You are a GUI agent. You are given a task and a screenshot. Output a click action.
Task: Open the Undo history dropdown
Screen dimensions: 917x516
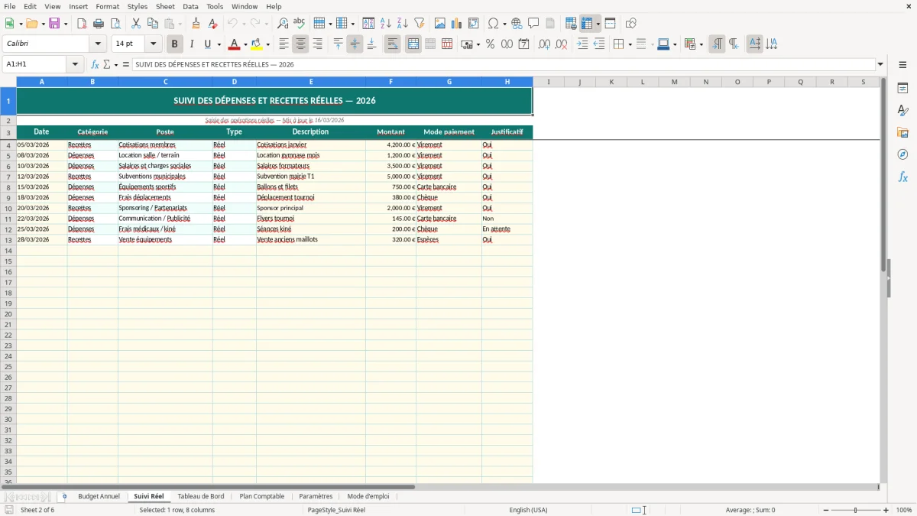click(x=244, y=24)
